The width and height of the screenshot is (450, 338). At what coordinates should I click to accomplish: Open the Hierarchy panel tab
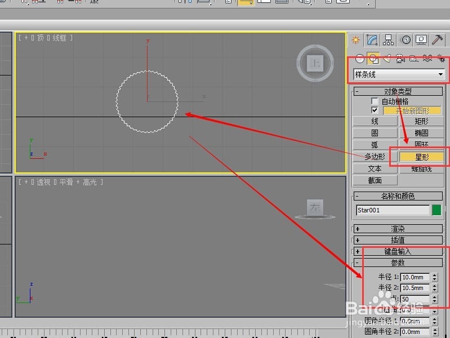pyautogui.click(x=388, y=40)
